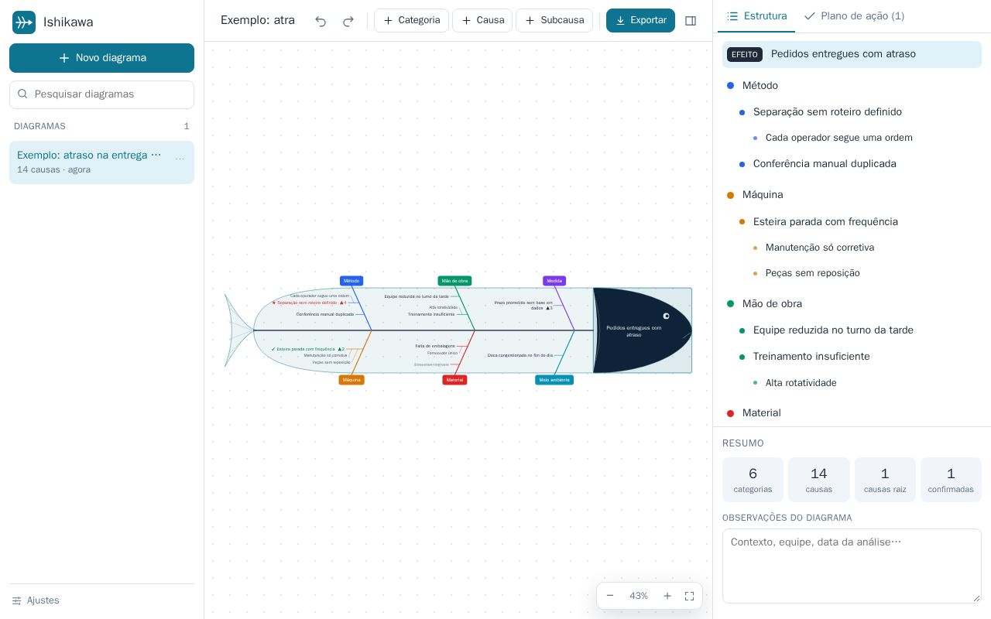Screen dimensions: 991x619
Task: Create a Novo diagrama
Action: click(x=101, y=58)
